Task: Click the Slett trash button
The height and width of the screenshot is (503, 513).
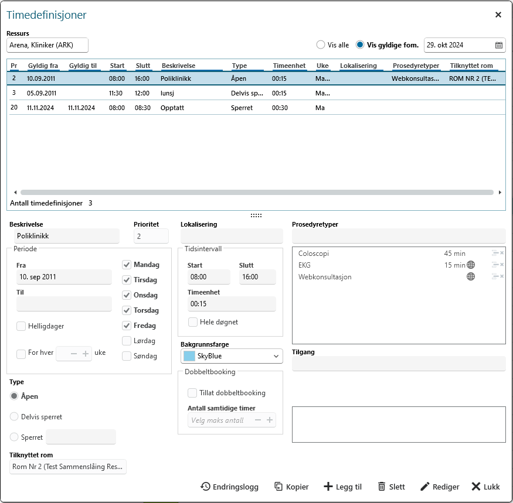Action: [391, 487]
